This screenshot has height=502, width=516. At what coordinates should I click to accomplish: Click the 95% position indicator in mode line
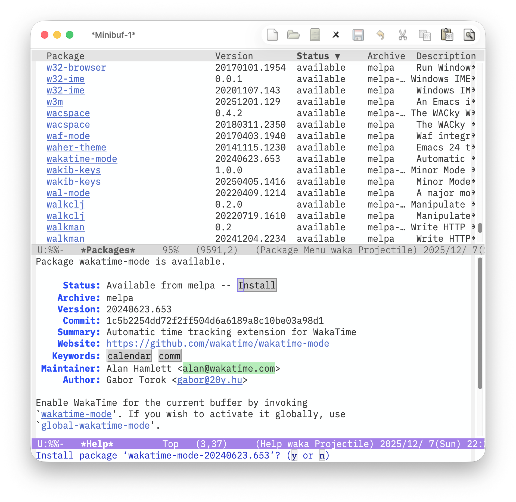click(170, 250)
